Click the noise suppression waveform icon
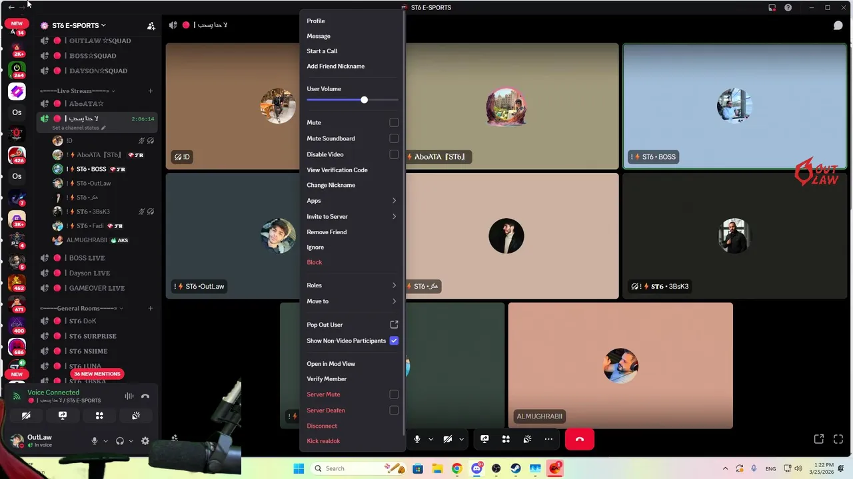Image resolution: width=853 pixels, height=479 pixels. 129,396
